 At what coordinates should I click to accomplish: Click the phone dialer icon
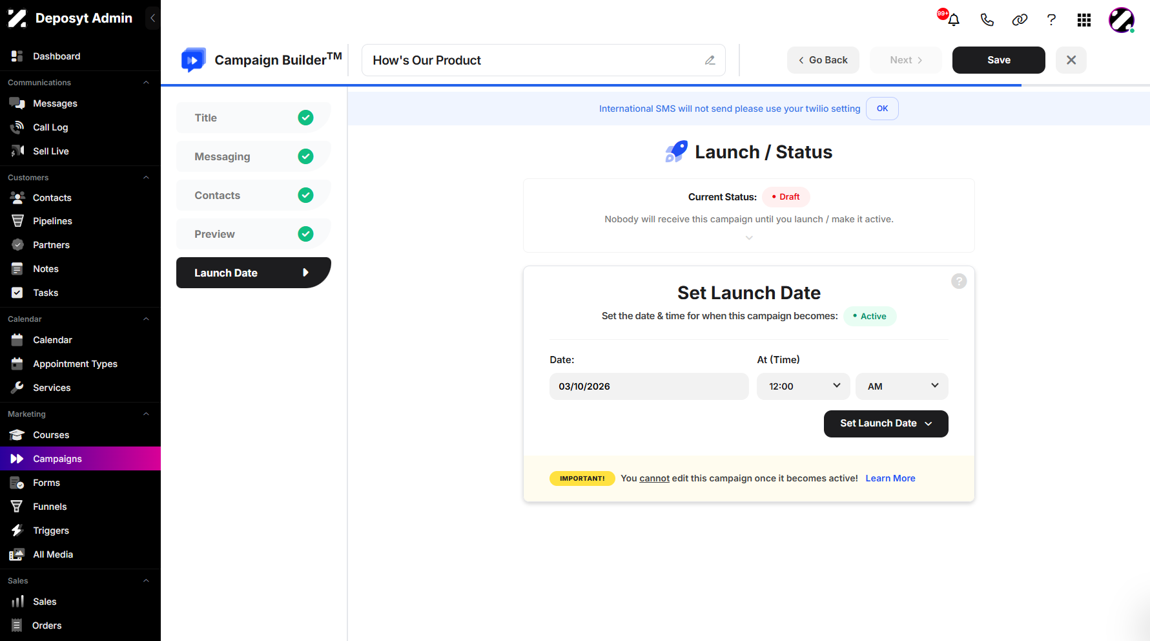(987, 19)
